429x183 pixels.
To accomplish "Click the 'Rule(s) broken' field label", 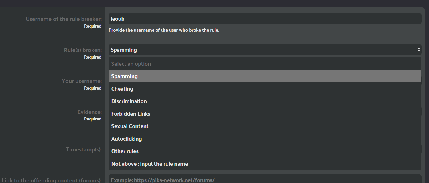I will 83,50.
